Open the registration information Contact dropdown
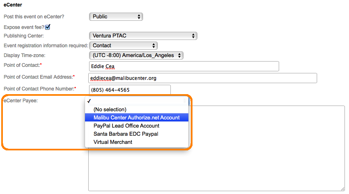 pyautogui.click(x=123, y=46)
